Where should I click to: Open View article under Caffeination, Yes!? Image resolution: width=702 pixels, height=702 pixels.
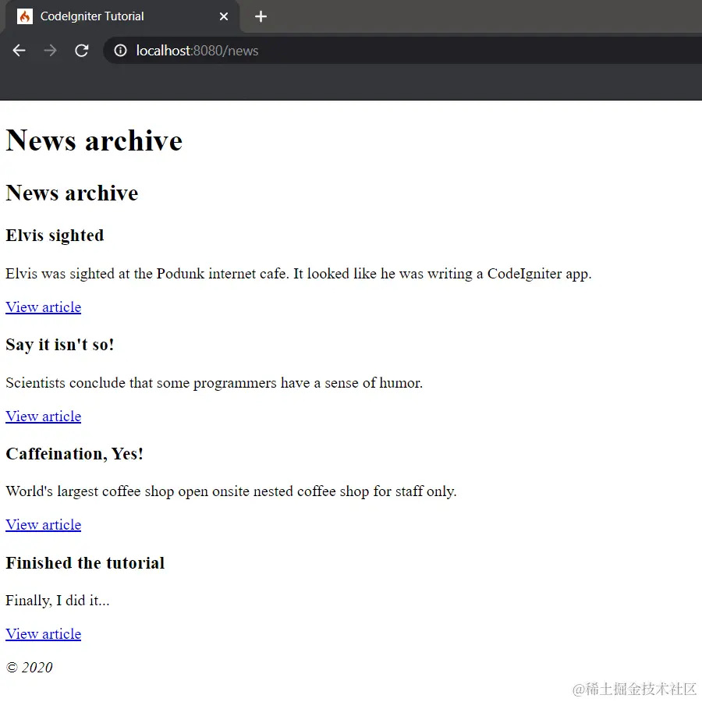(44, 525)
